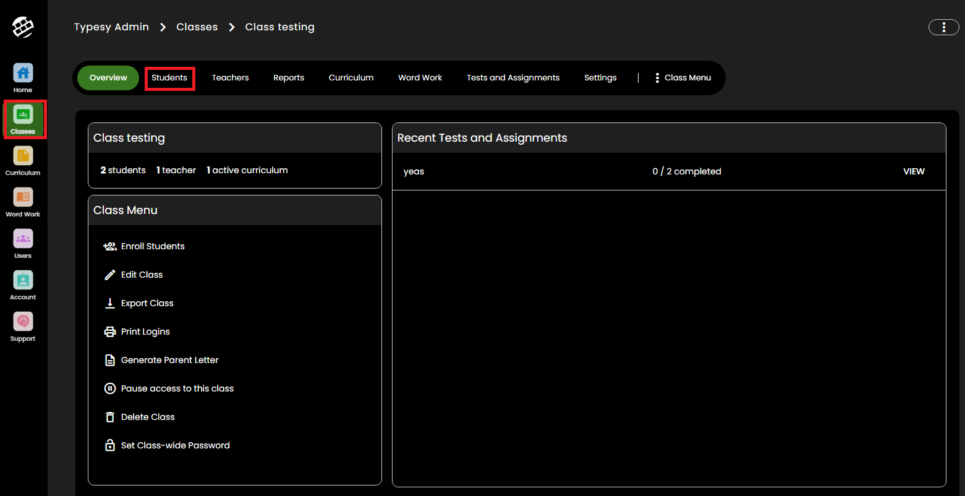The height and width of the screenshot is (496, 965).
Task: Click the Class testing breadcrumb
Action: (x=280, y=27)
